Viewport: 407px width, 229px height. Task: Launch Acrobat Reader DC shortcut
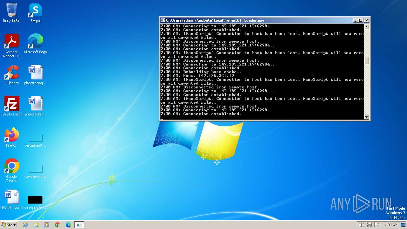[x=11, y=46]
